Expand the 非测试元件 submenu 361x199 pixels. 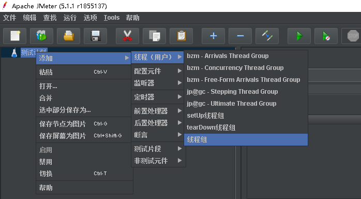[158, 161]
